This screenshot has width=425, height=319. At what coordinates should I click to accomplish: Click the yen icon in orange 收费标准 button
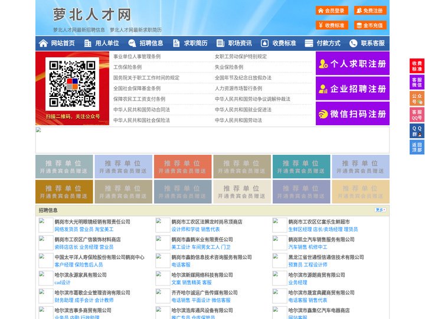point(321,25)
